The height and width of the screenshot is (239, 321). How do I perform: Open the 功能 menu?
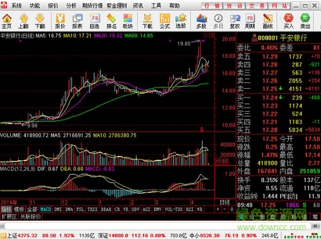[x=35, y=6]
